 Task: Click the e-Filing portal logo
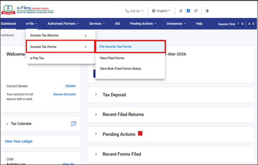pos(27,9)
